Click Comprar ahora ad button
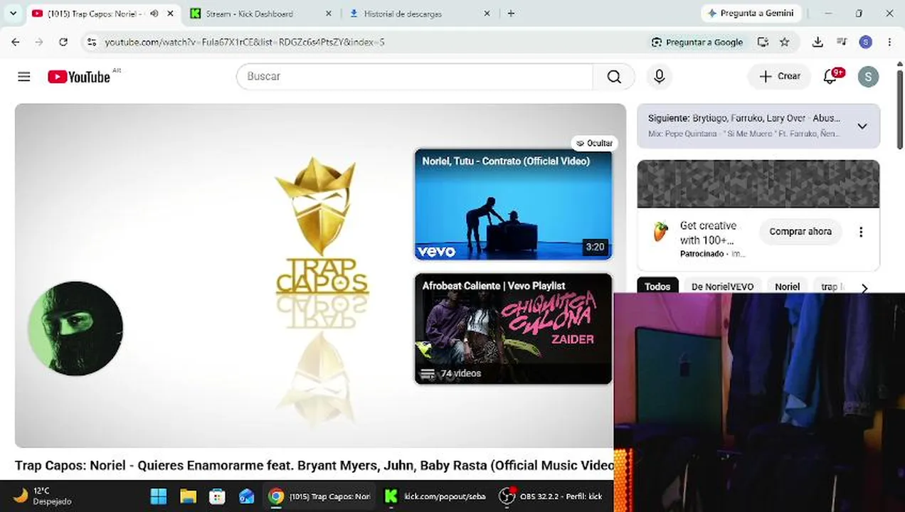This screenshot has width=905, height=512. (x=800, y=232)
